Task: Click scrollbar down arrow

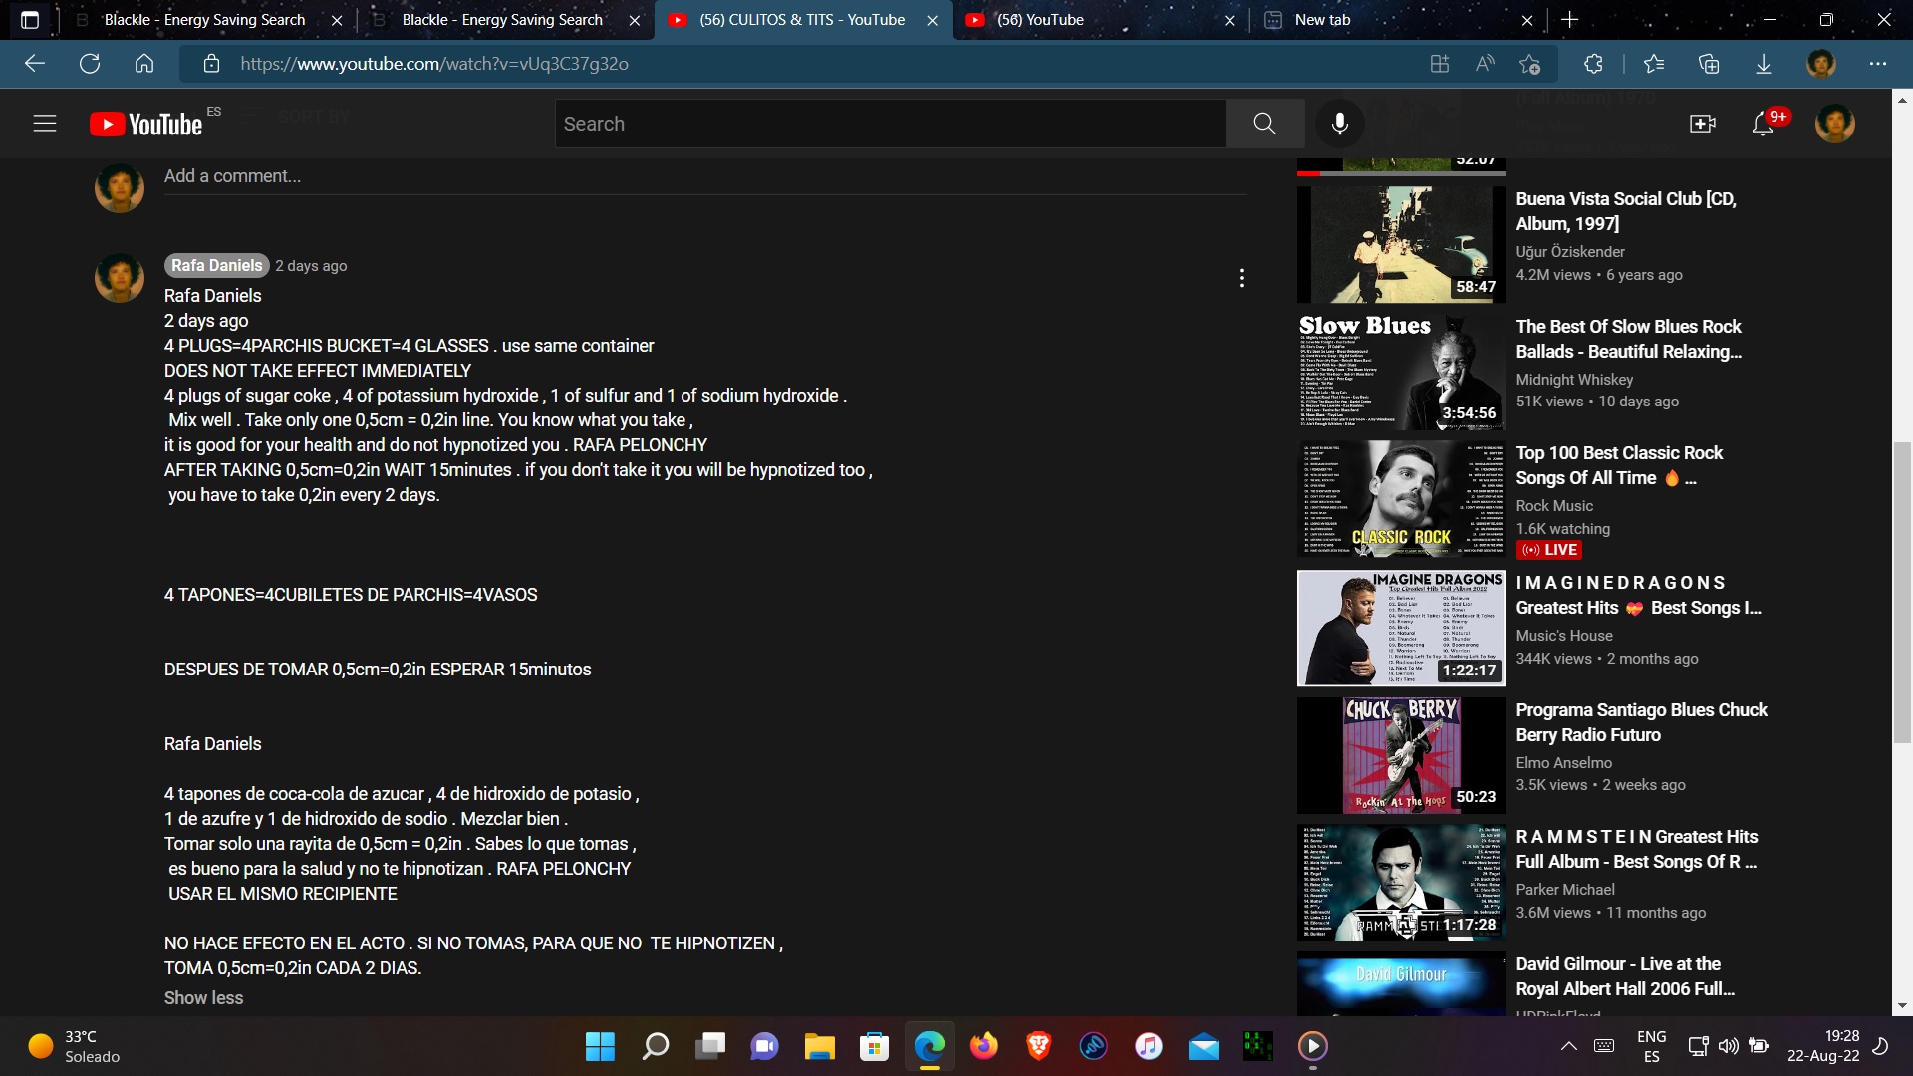Action: click(1902, 1006)
